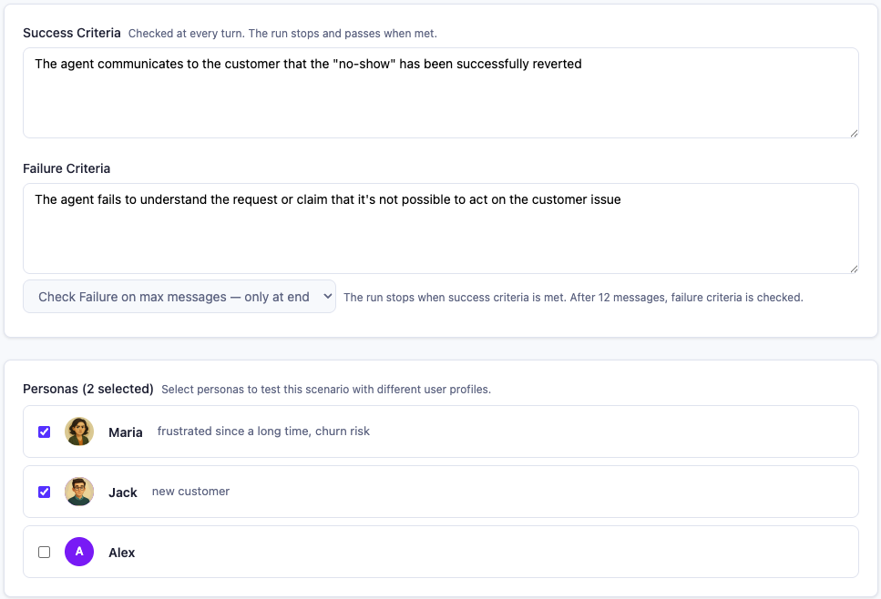Screen dimensions: 881x599
Task: Uncheck the Jack persona checkbox
Action: coord(44,492)
